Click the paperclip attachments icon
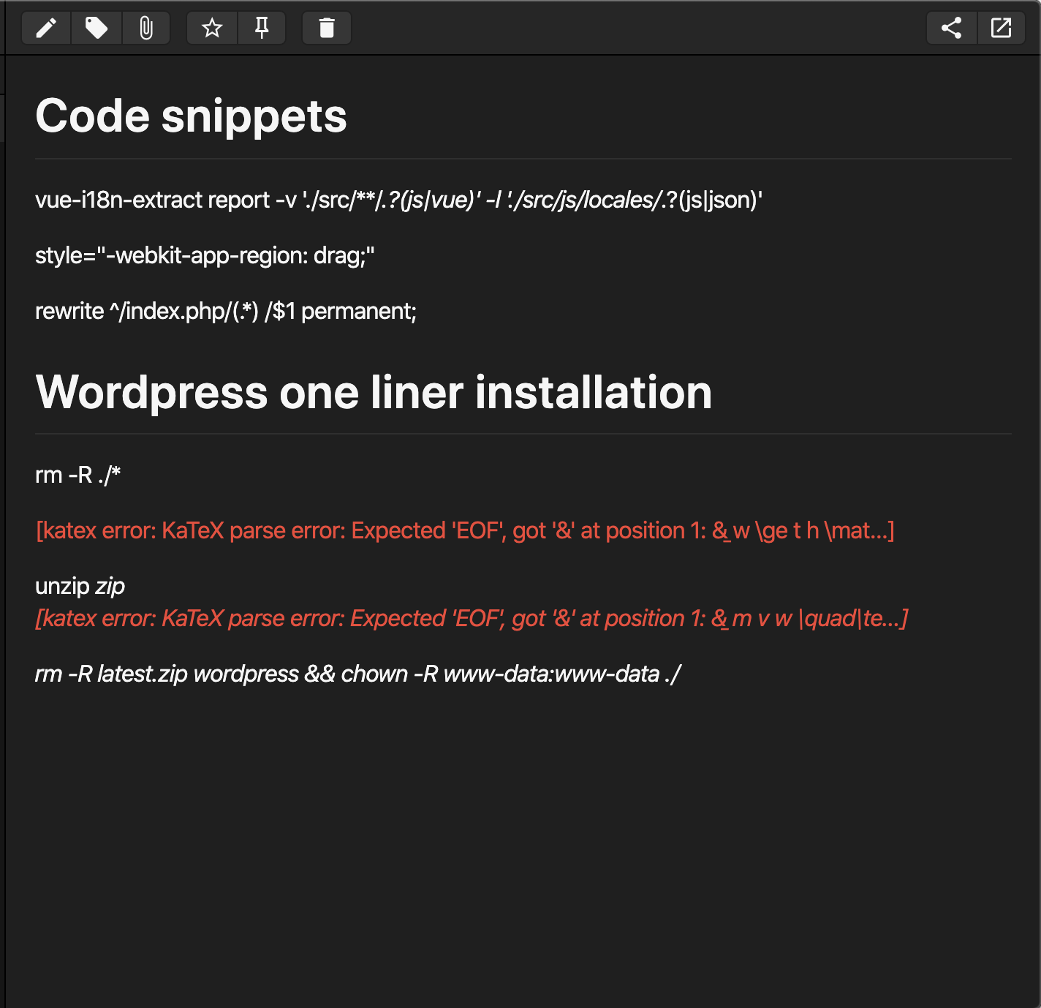 click(146, 29)
